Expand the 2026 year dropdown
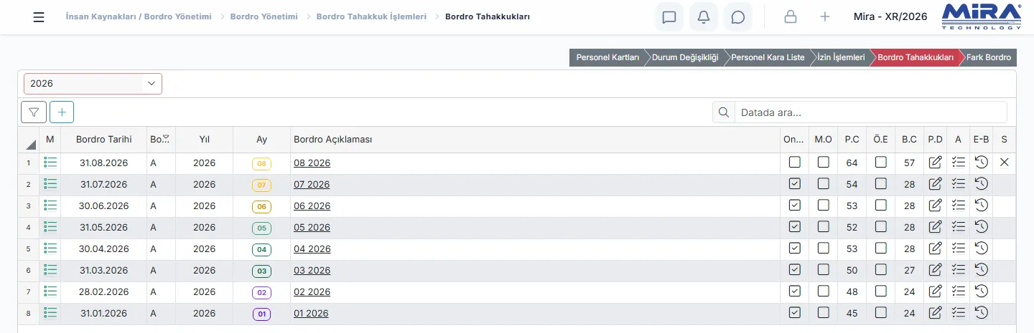The image size is (1034, 333). click(x=93, y=84)
